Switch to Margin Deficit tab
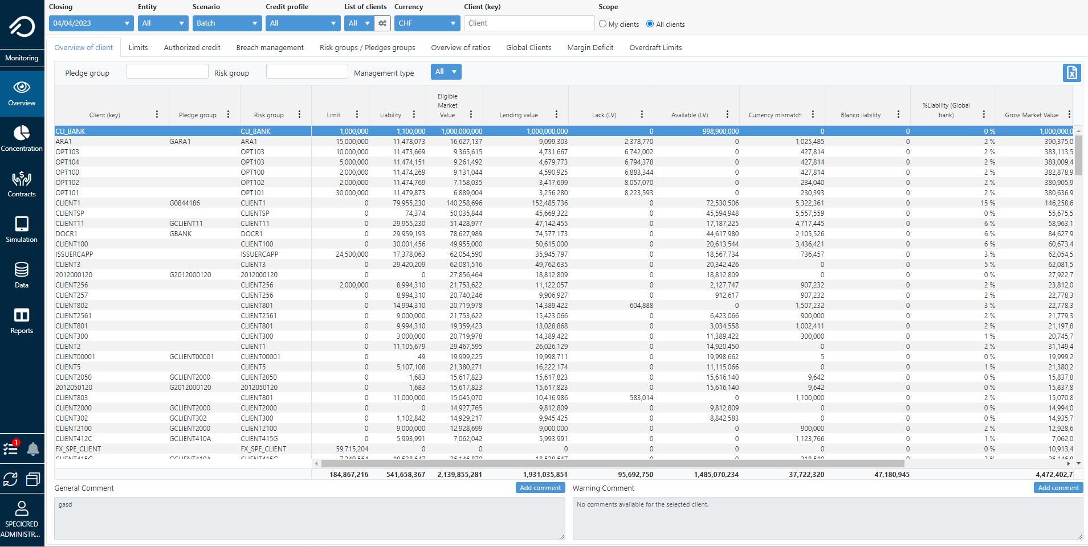The height and width of the screenshot is (547, 1088). pos(590,48)
